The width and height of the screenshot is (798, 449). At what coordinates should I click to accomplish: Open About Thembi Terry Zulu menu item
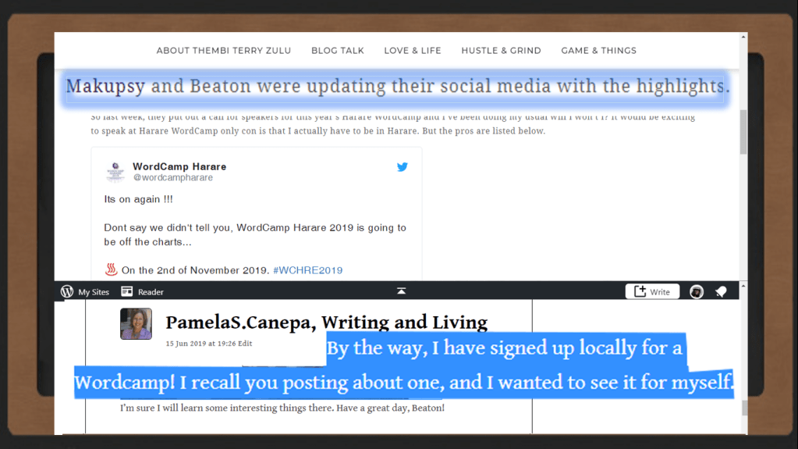click(223, 51)
